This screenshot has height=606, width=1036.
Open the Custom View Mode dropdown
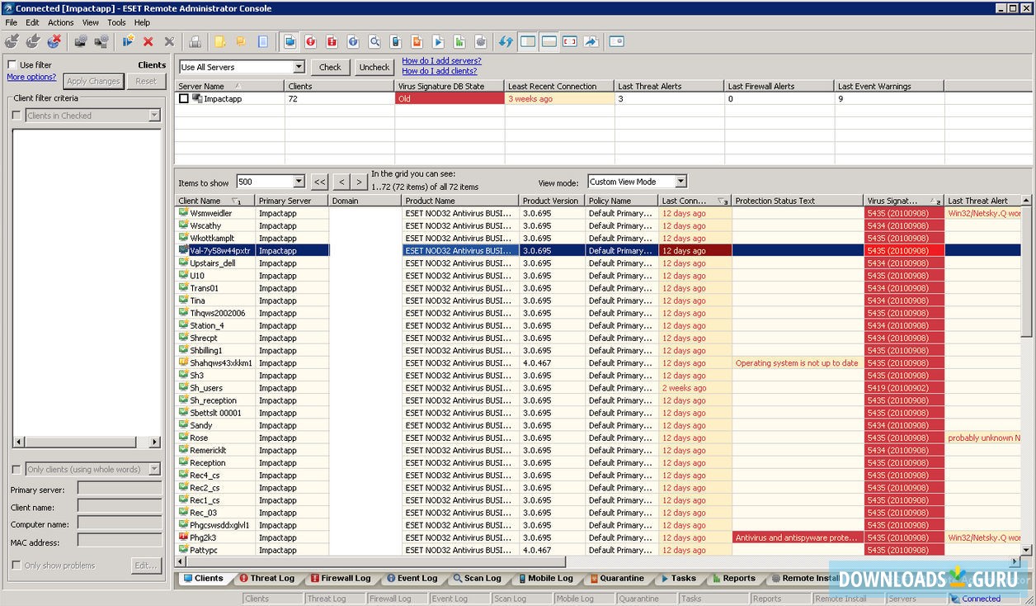point(680,182)
